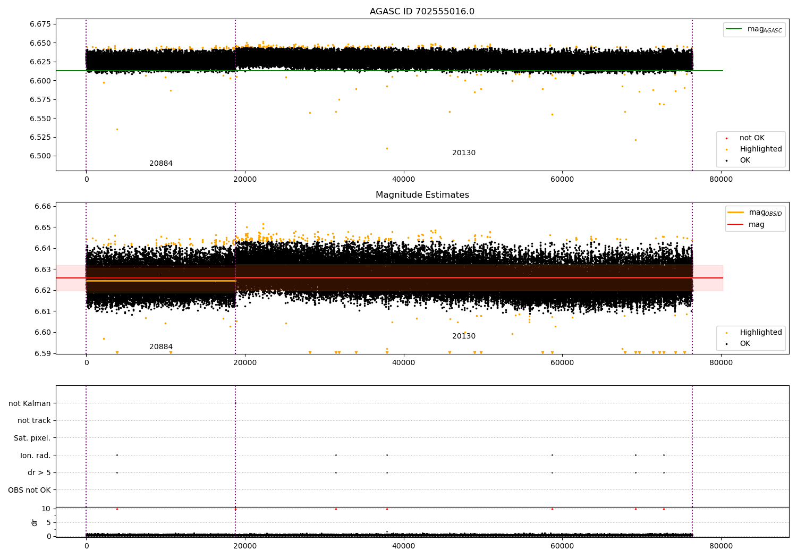Click x-axis tick '40000' under the bottom plot
797x558 pixels.
pos(403,546)
